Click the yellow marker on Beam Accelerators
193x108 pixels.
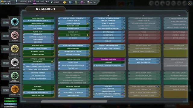(x=87, y=35)
